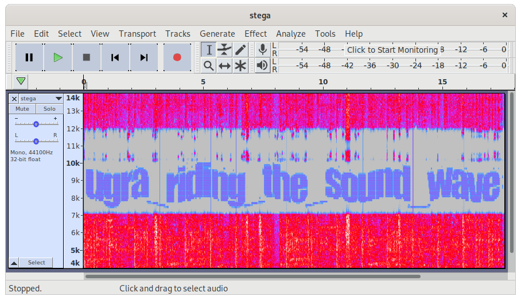Open the Tools menu
This screenshot has height=300, width=521.
pyautogui.click(x=325, y=34)
